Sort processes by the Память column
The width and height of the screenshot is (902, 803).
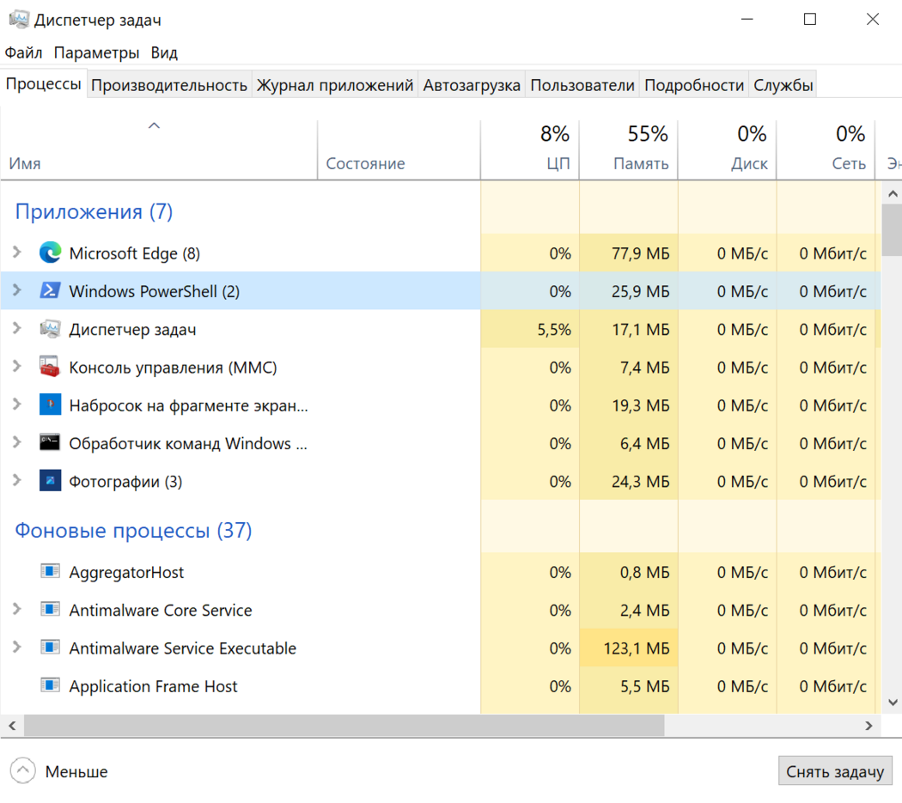[x=640, y=163]
